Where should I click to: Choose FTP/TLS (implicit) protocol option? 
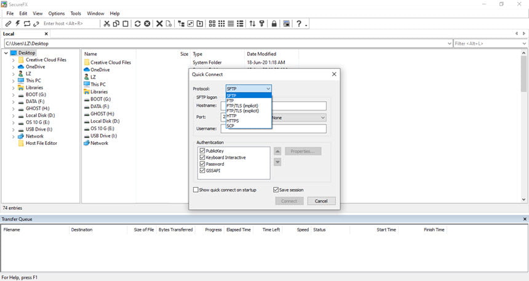pyautogui.click(x=249, y=106)
